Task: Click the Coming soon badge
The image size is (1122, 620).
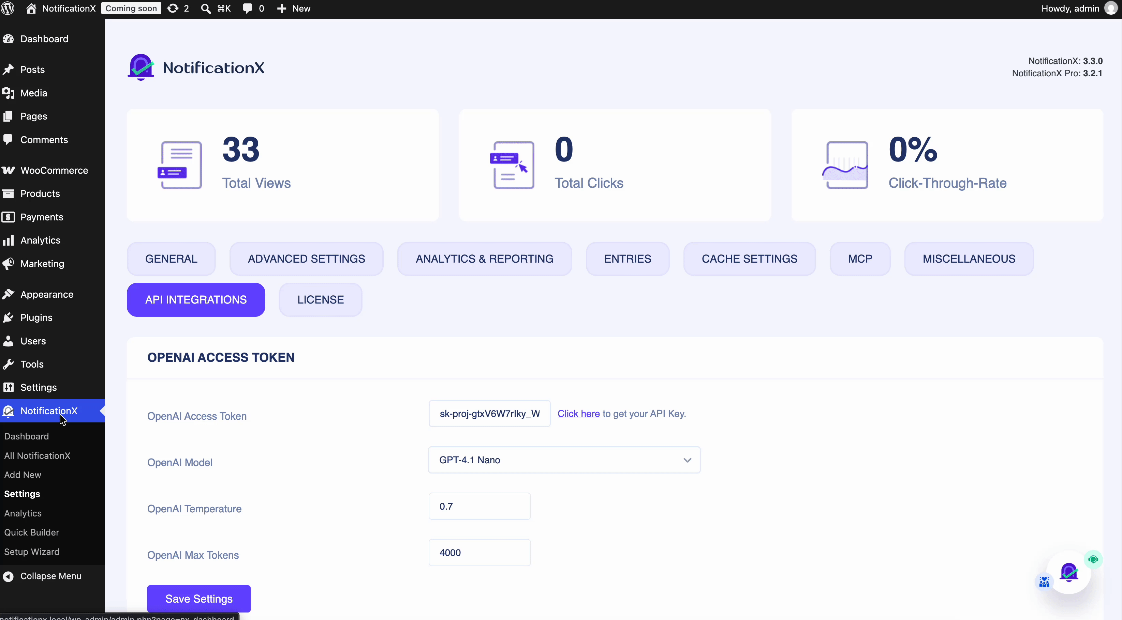Action: (x=131, y=8)
